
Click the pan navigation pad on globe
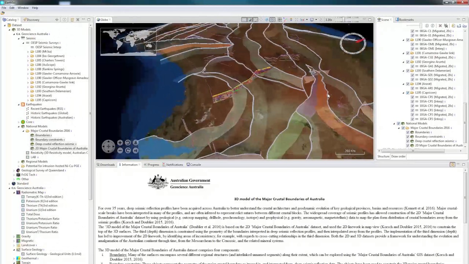(x=108, y=146)
